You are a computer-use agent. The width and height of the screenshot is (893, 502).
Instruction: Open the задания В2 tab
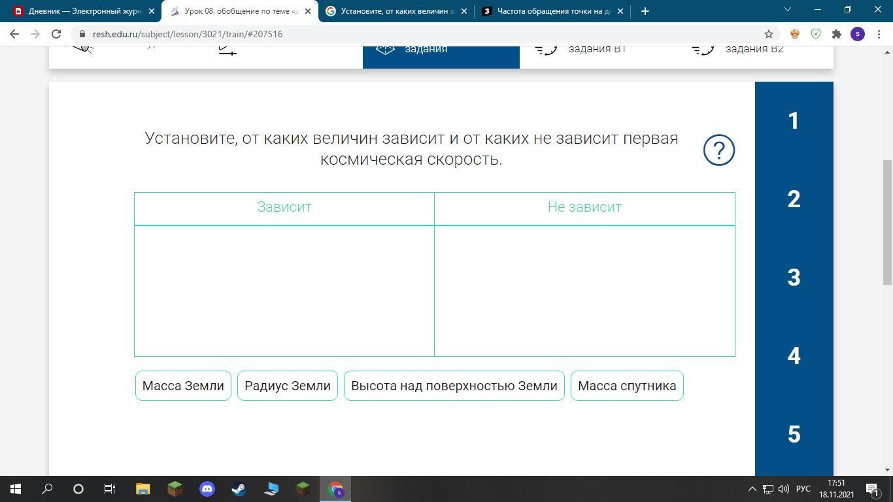point(755,56)
